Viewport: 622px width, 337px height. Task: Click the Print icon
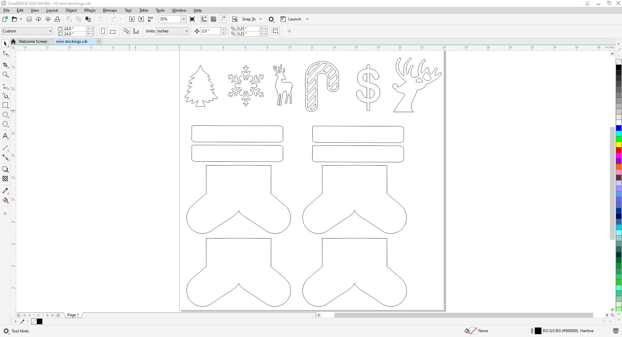coord(57,19)
